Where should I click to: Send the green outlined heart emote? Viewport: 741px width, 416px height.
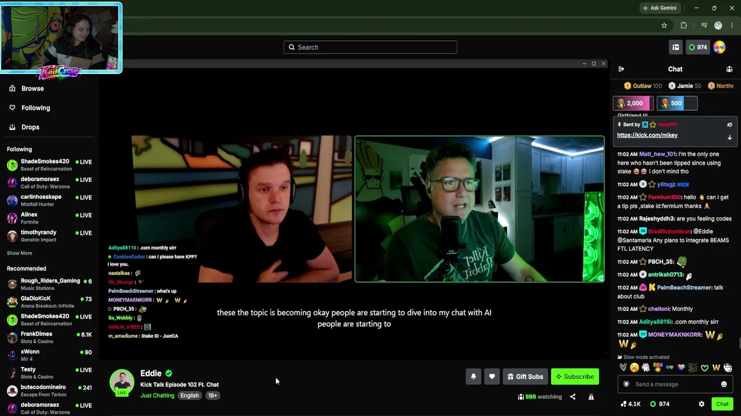tap(705, 367)
